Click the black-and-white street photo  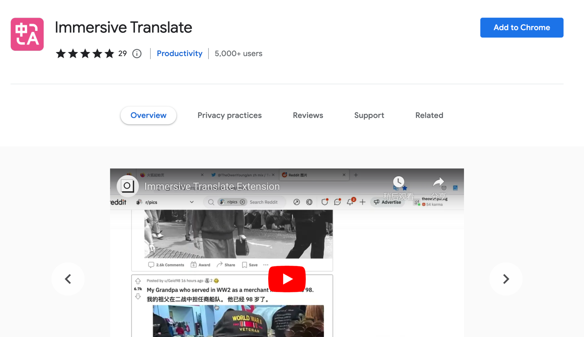click(x=238, y=234)
